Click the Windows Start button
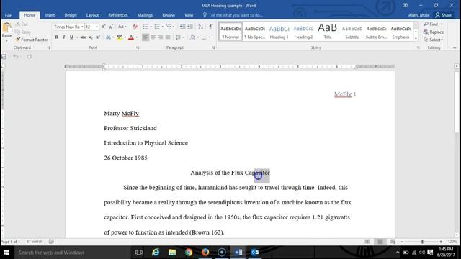 [6, 253]
